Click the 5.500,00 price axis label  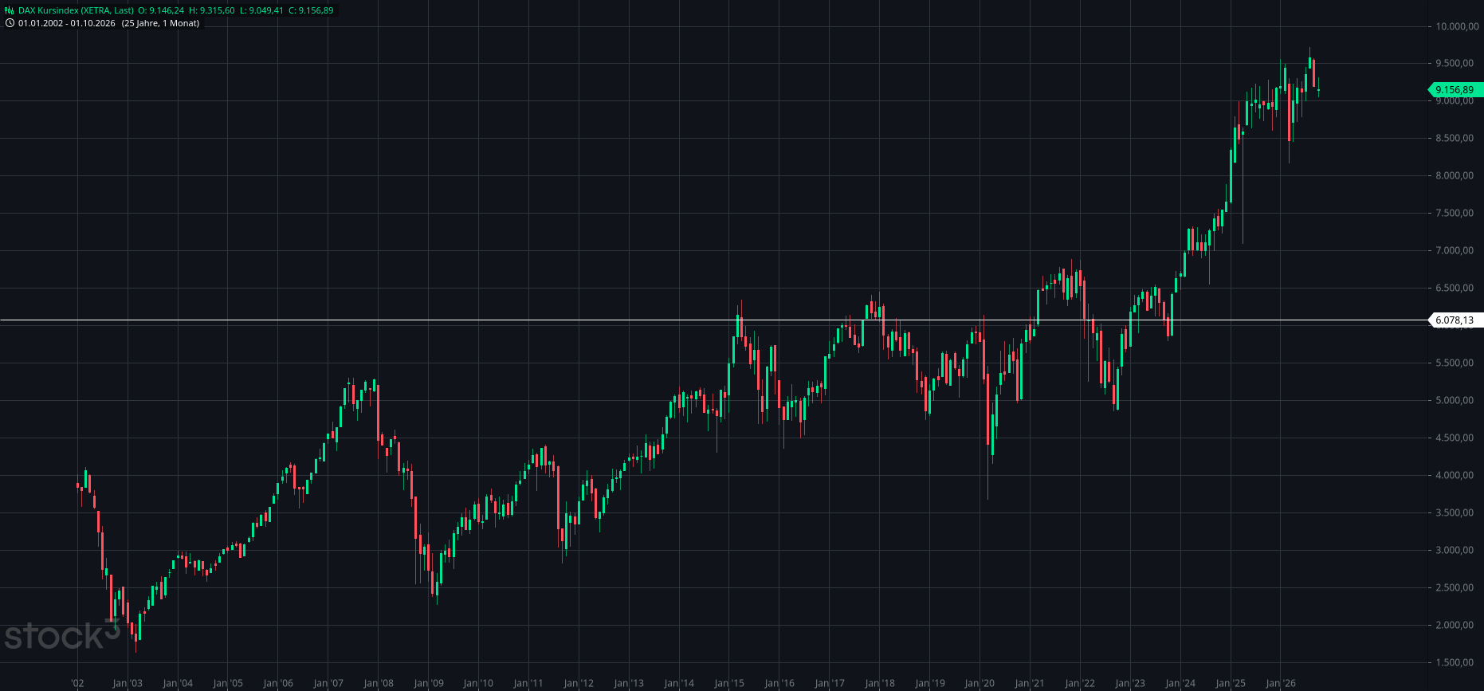pyautogui.click(x=1455, y=363)
